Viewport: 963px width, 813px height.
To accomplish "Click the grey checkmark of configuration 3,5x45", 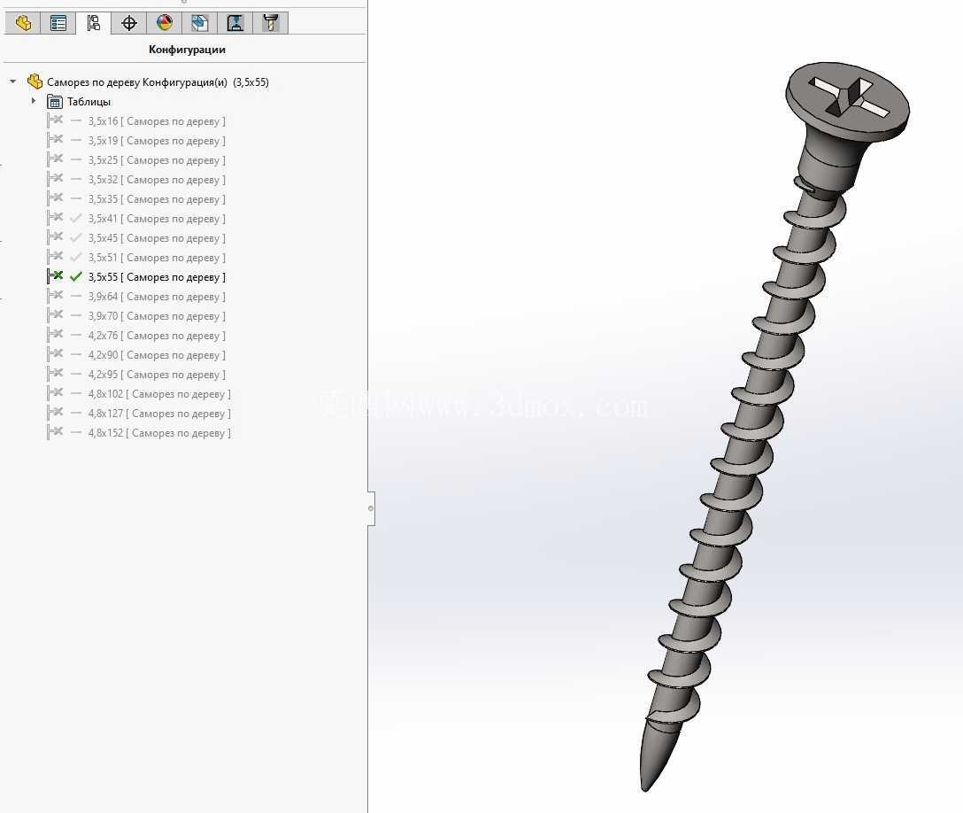I will click(x=76, y=237).
